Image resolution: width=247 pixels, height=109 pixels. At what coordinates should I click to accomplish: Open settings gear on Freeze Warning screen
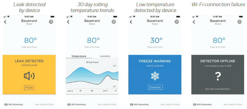[177, 22]
